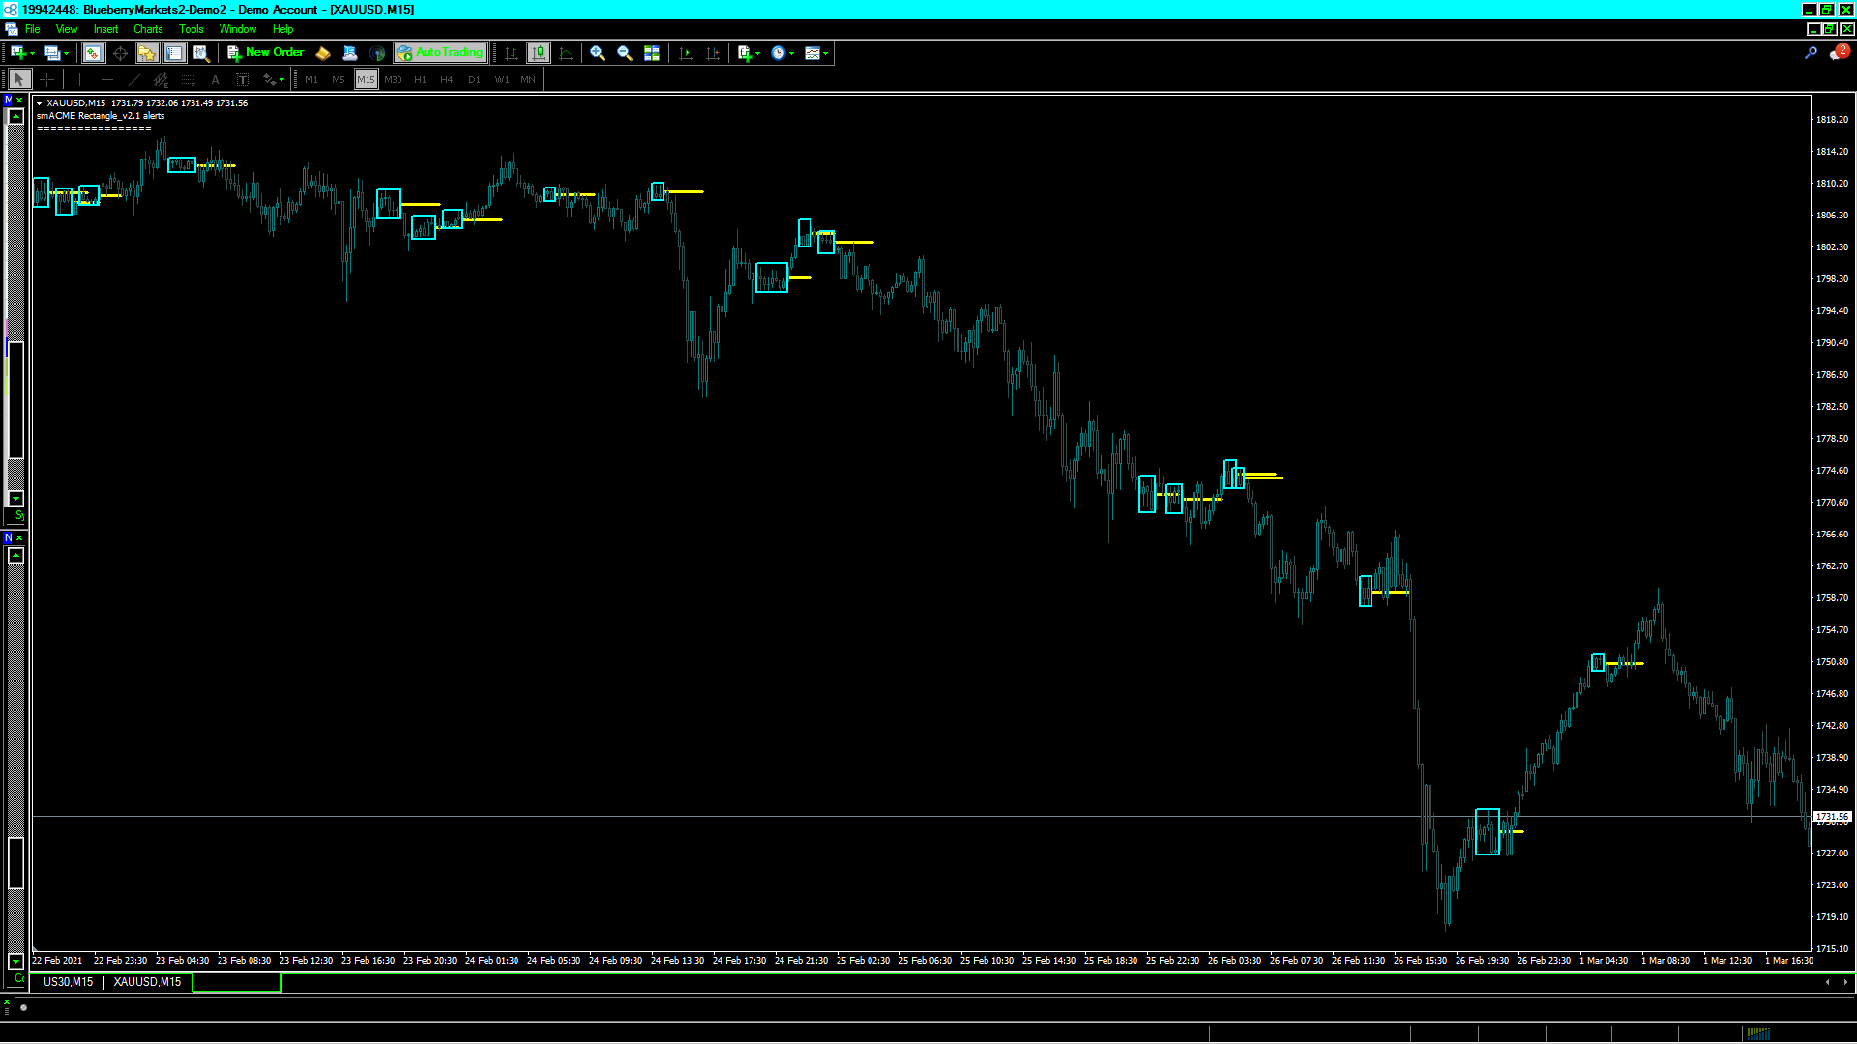This screenshot has height=1044, width=1857.
Task: Zoom in on the chart
Action: coord(598,53)
